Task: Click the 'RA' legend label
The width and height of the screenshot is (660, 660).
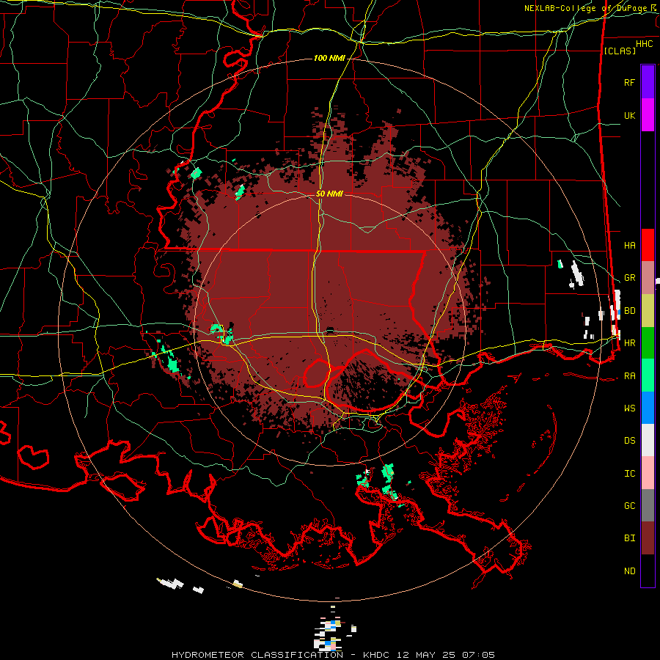Action: 629,376
